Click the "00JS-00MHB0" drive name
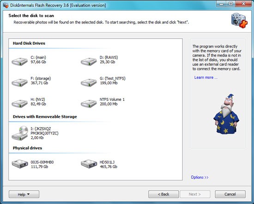 (42, 162)
